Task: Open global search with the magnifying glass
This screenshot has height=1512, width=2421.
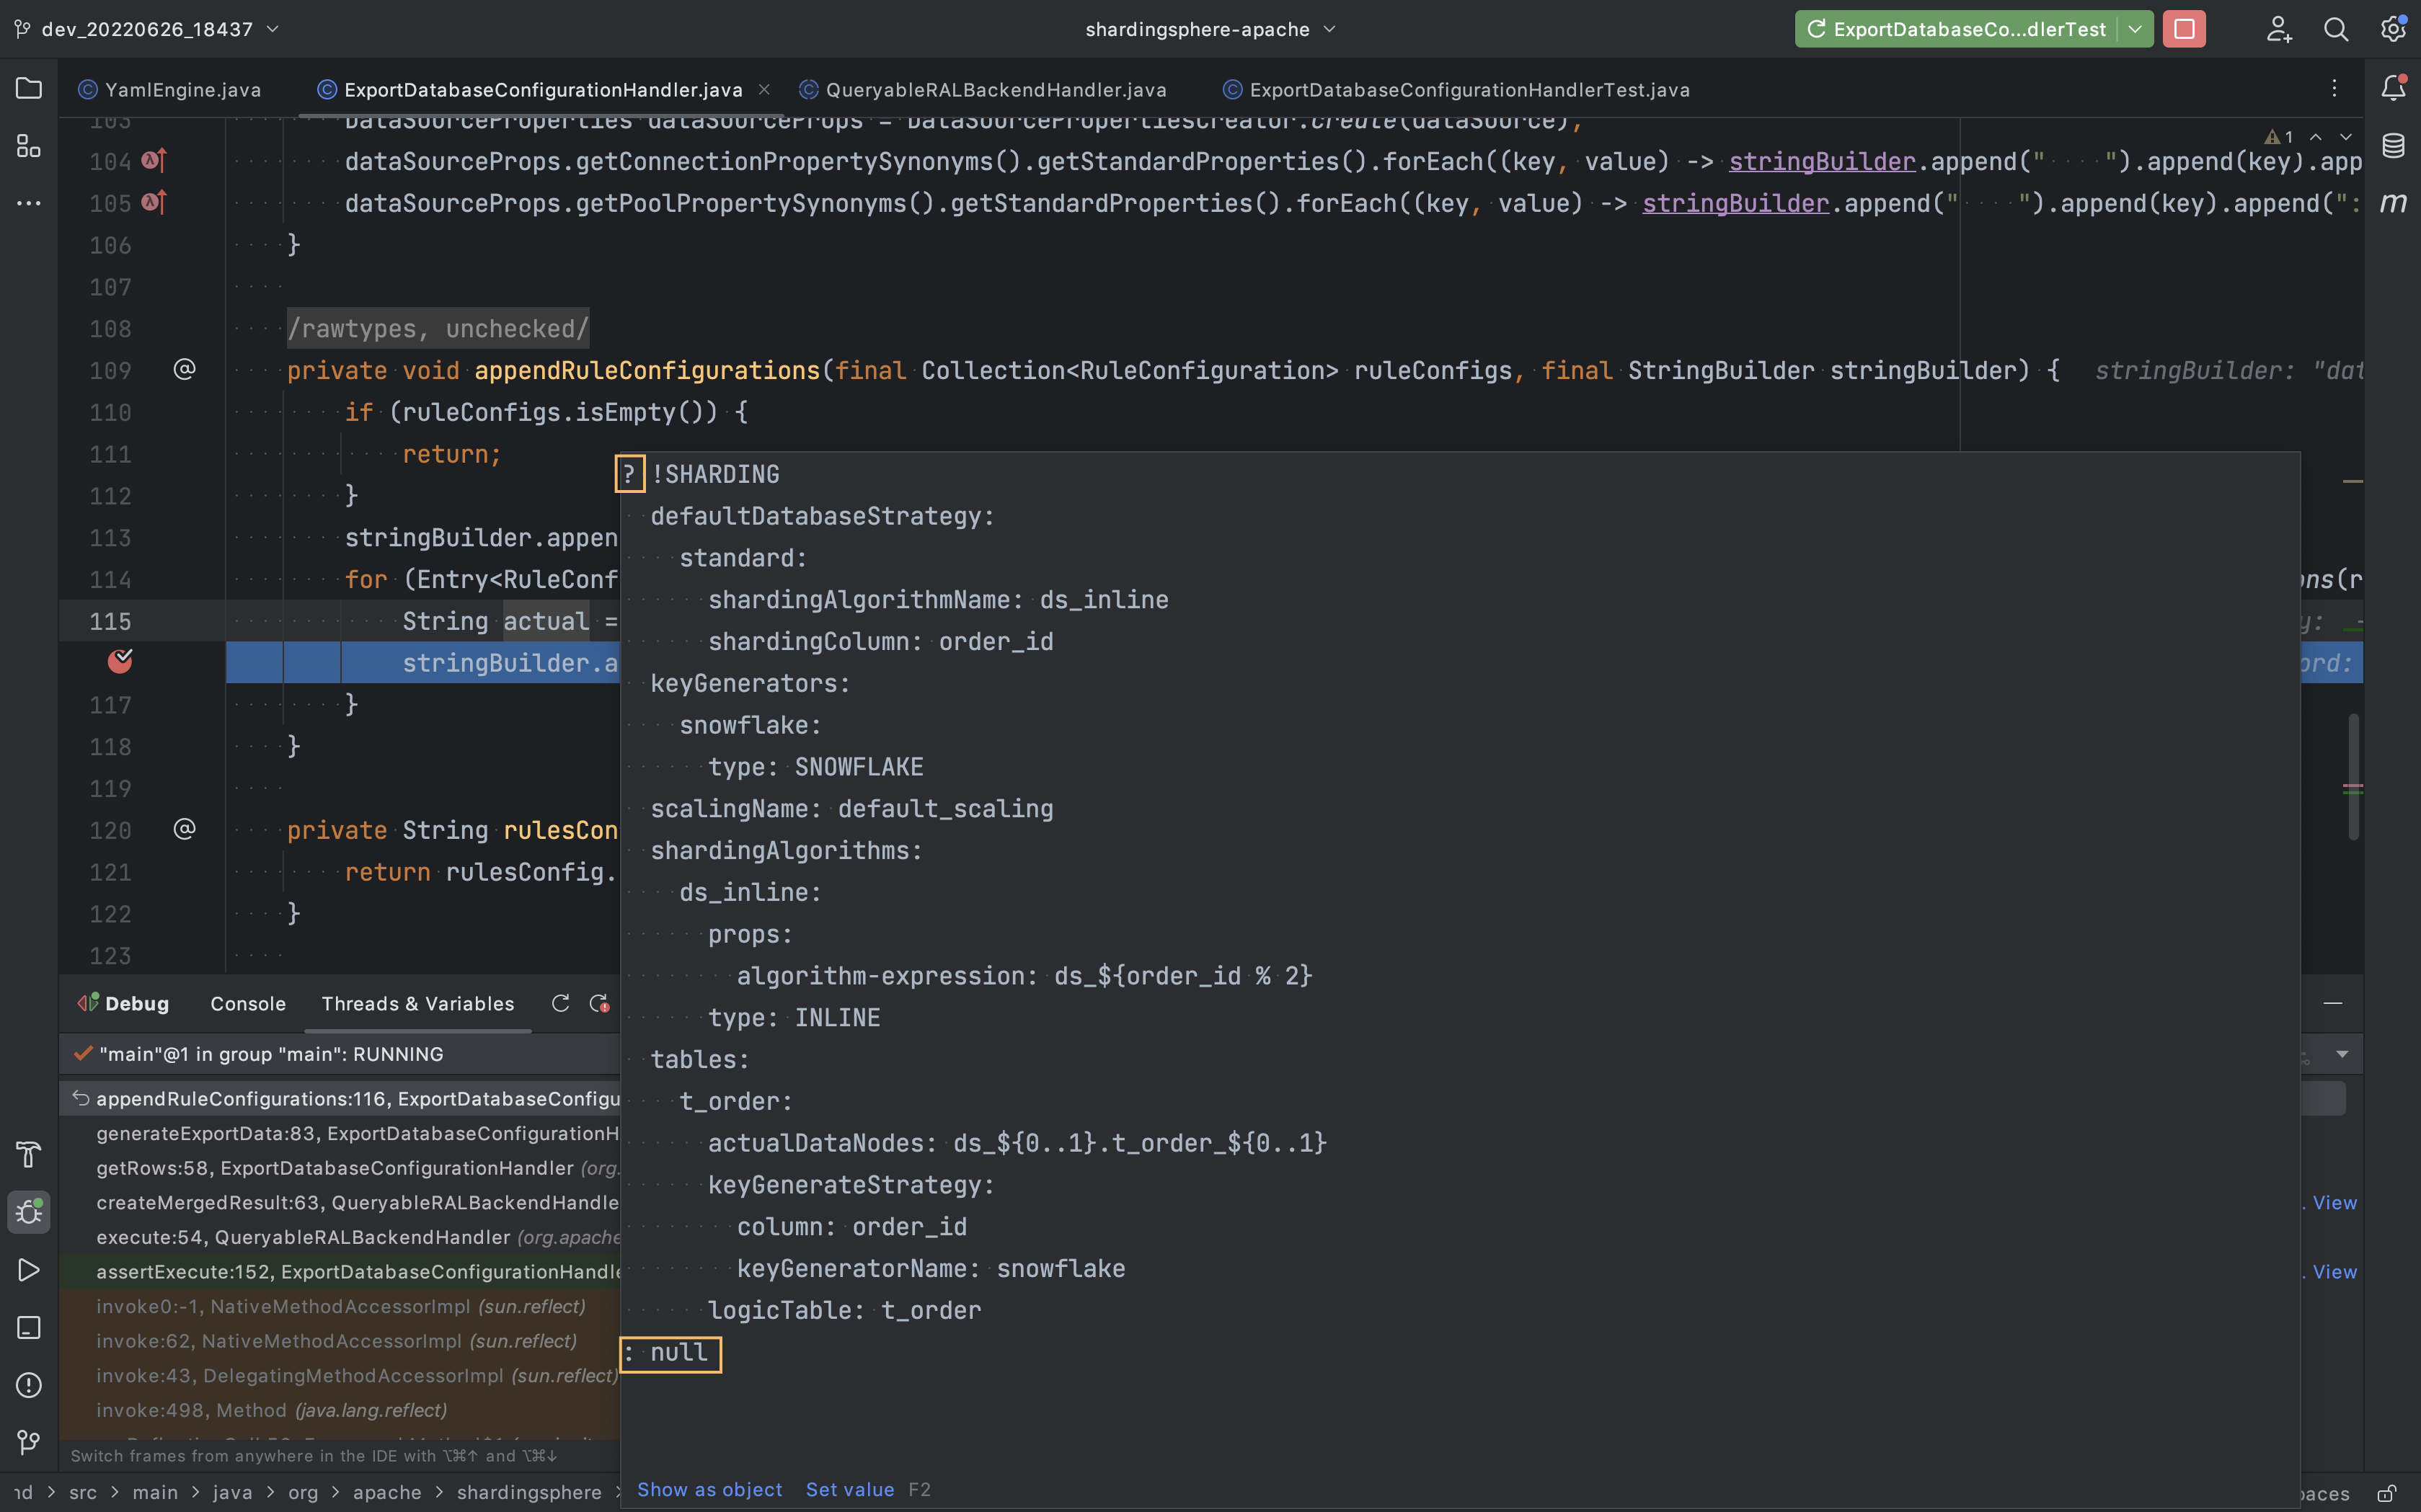Action: (2335, 28)
